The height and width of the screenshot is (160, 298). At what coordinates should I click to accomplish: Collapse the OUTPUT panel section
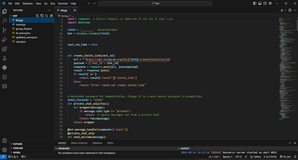pyautogui.click(x=179, y=149)
